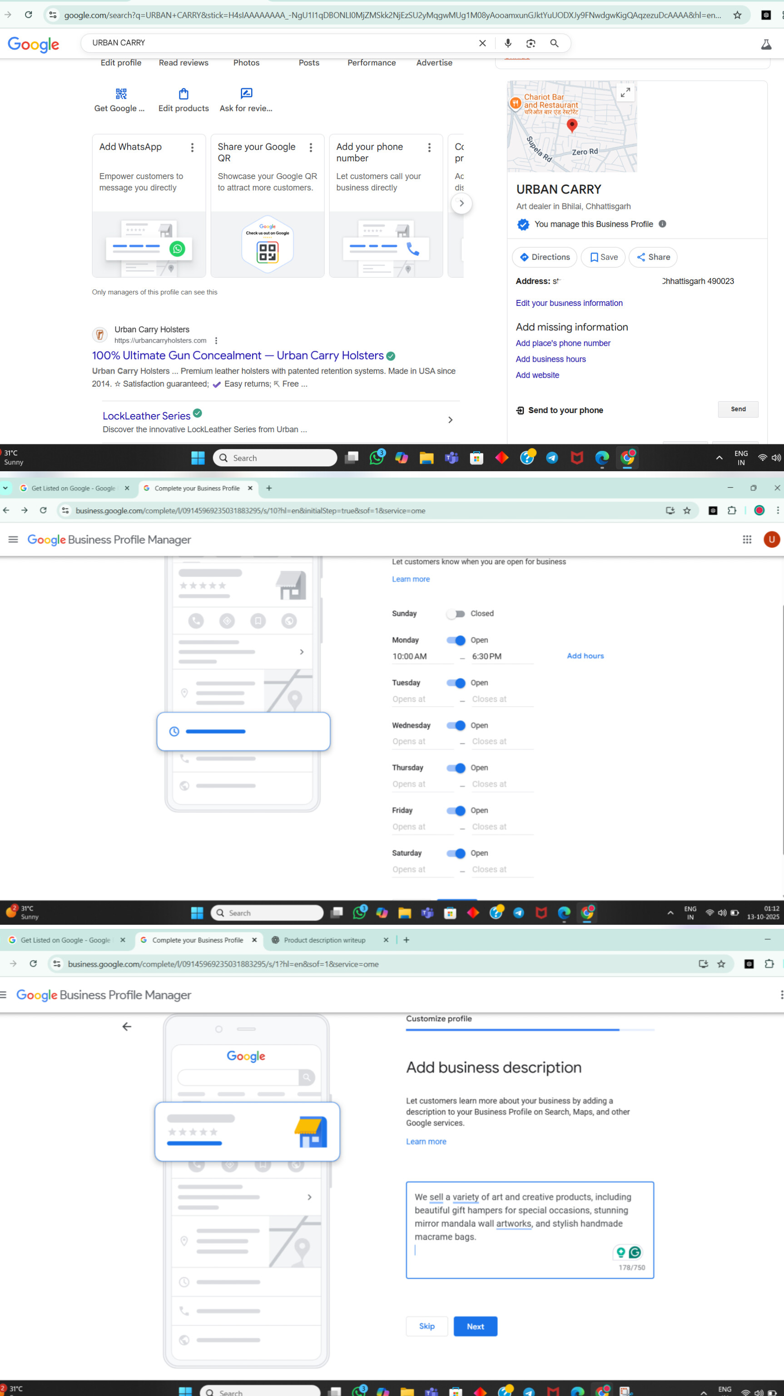The height and width of the screenshot is (1396, 784).
Task: Expand the map view with arrows icon
Action: [625, 93]
